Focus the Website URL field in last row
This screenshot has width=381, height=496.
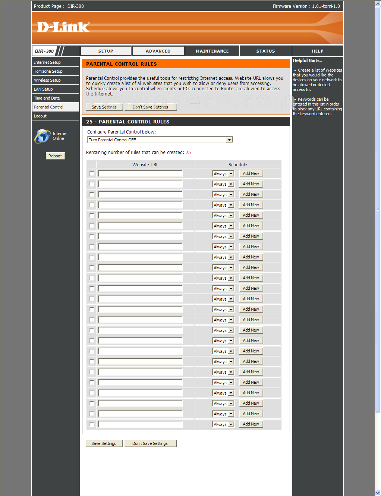tap(140, 424)
